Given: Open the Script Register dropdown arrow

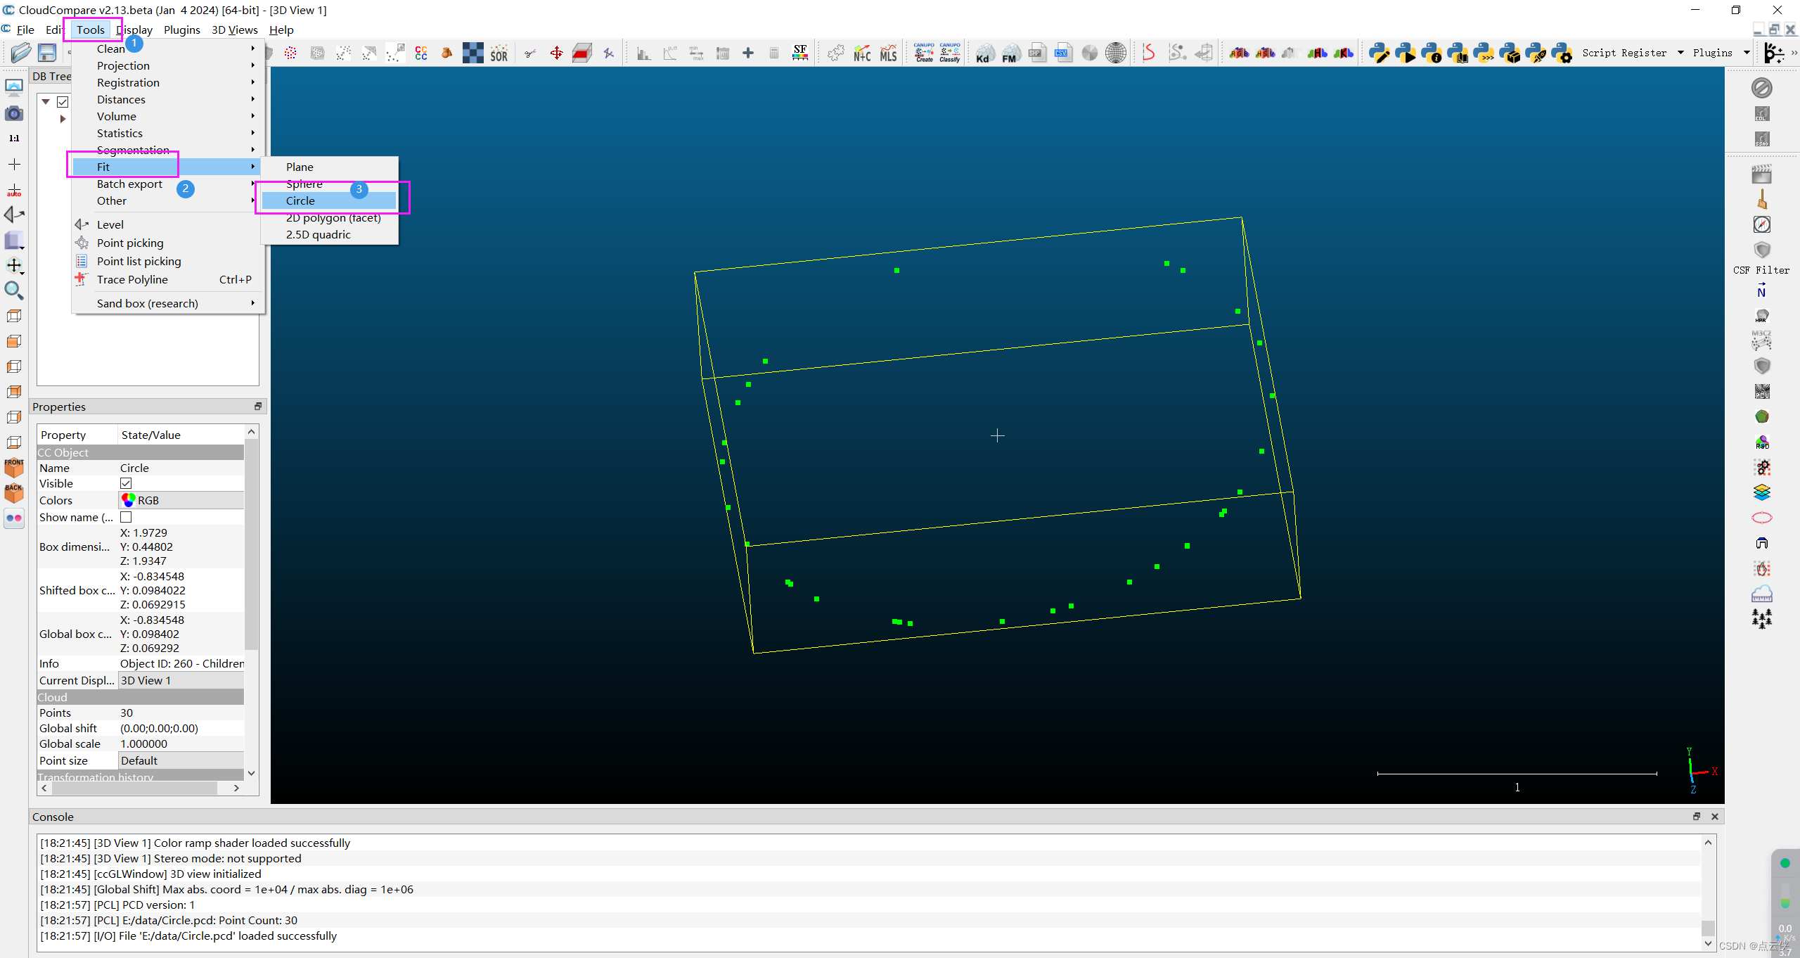Looking at the screenshot, I should (x=1680, y=53).
